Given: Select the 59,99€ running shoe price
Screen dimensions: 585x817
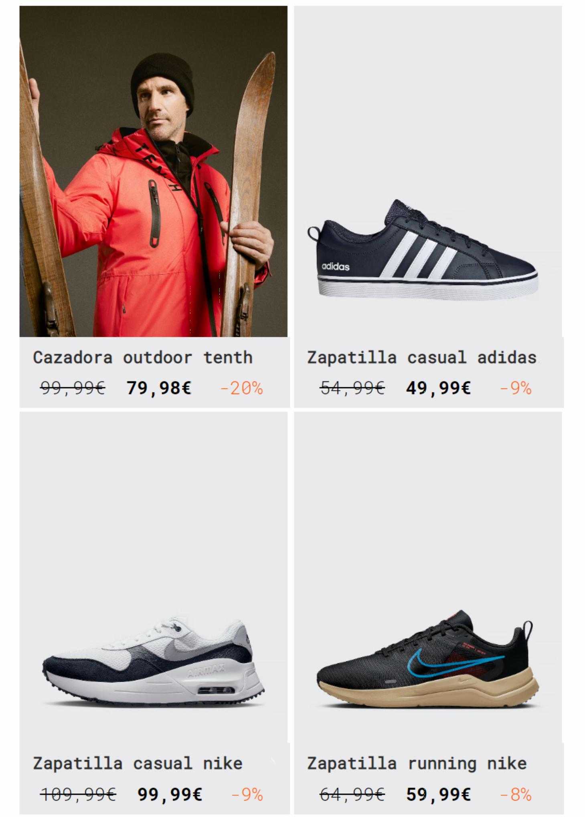Looking at the screenshot, I should point(438,794).
